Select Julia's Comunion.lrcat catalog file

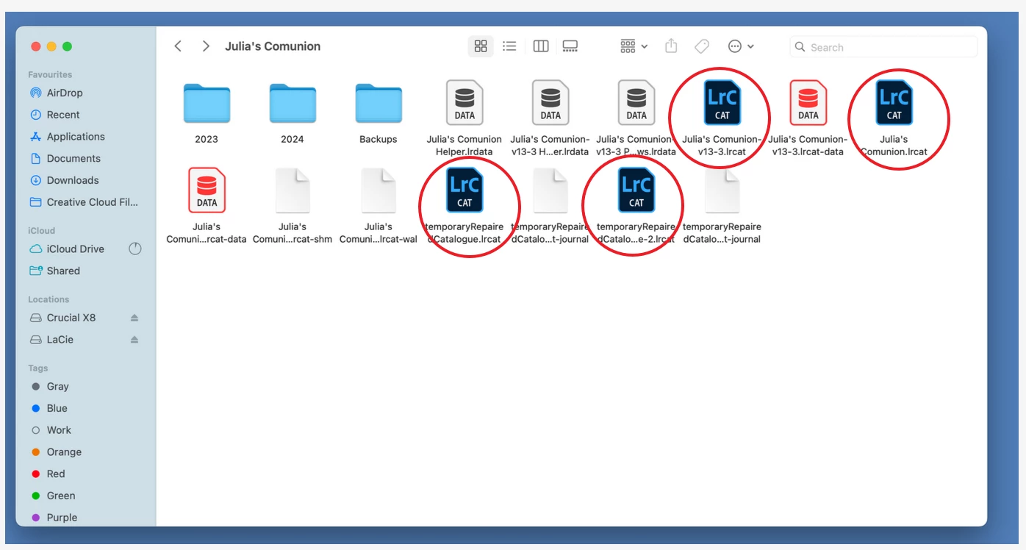coord(894,103)
